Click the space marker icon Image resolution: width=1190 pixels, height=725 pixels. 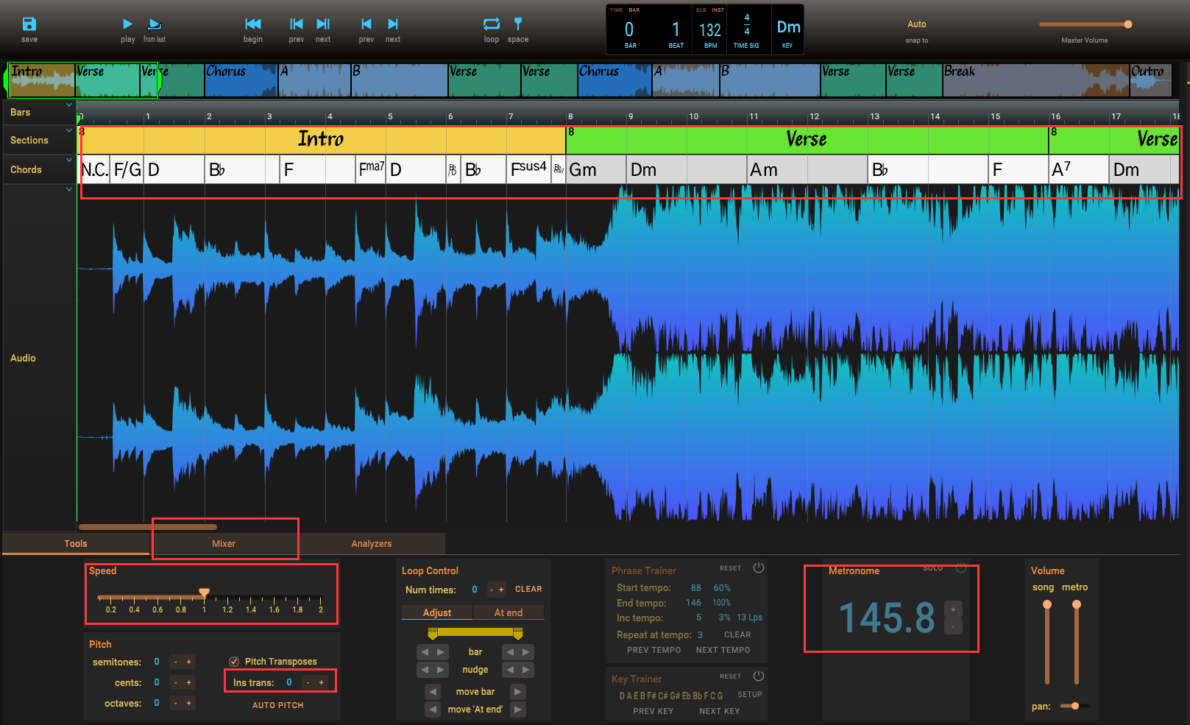click(517, 24)
